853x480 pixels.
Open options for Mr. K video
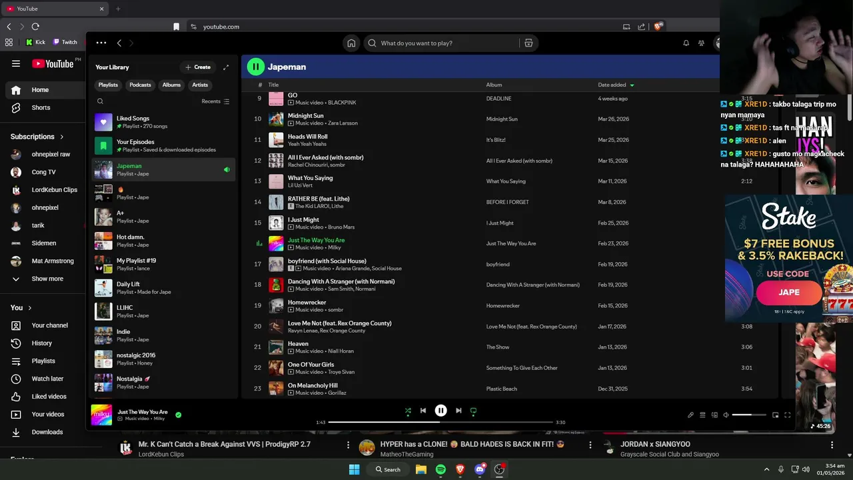click(348, 445)
